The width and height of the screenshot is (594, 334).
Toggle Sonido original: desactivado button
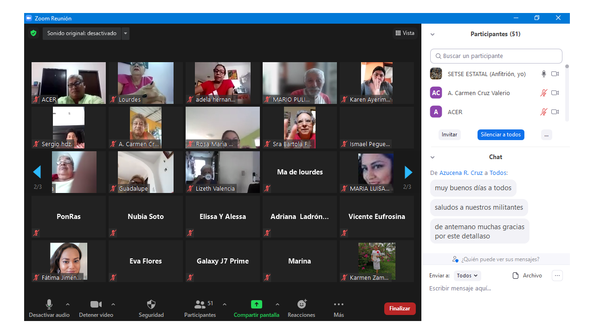82,33
